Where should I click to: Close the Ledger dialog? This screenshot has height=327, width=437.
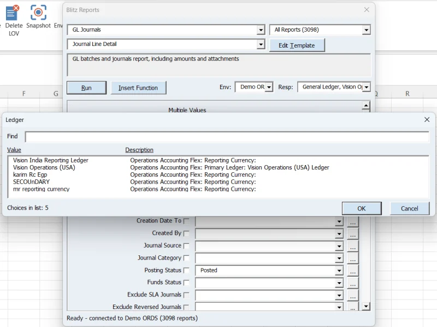click(x=427, y=120)
